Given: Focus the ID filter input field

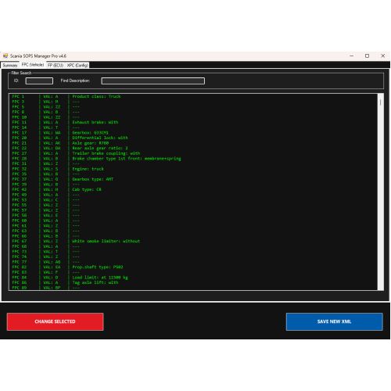Looking at the screenshot, I should (x=39, y=81).
